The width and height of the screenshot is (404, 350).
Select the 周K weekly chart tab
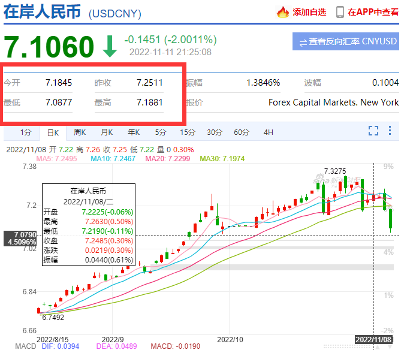tap(80, 132)
